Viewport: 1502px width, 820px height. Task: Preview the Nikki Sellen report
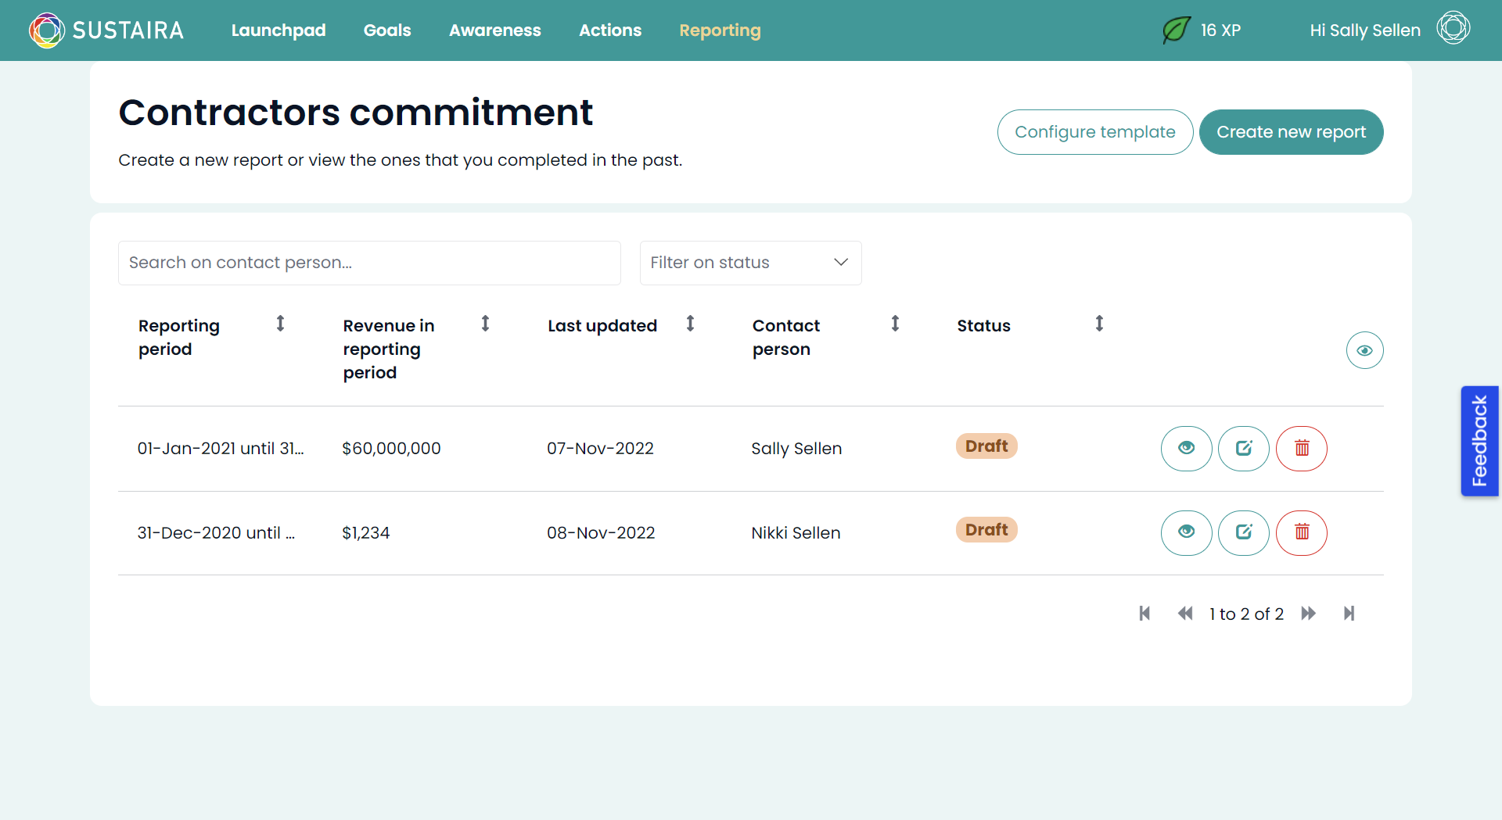(x=1186, y=532)
